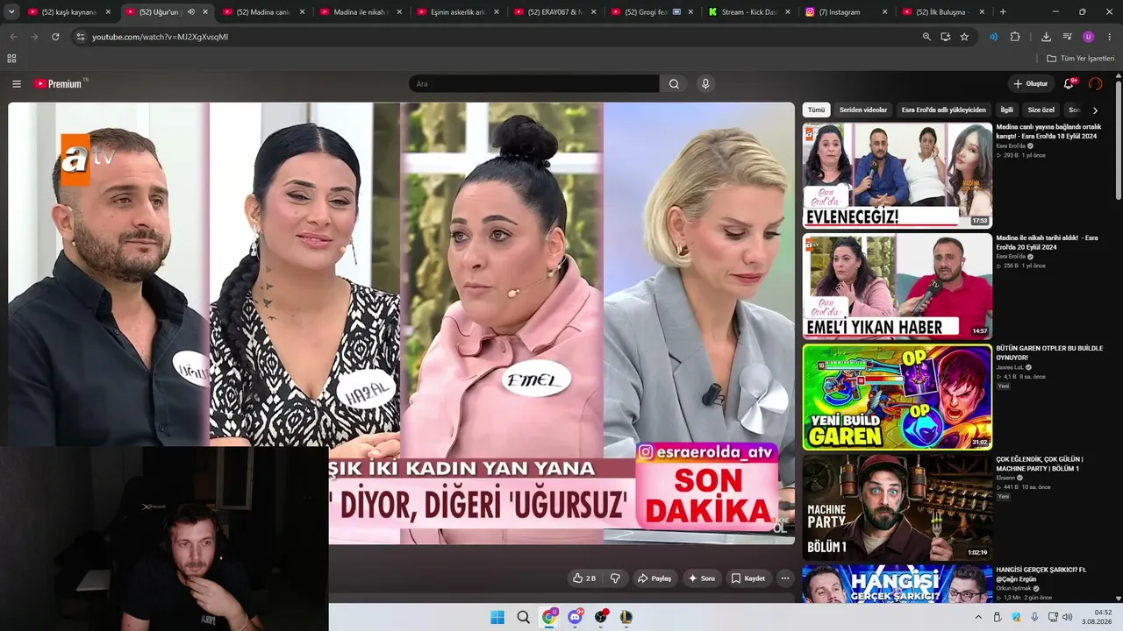Go to the YouTube Premium home logo
1123x631 pixels.
(60, 84)
